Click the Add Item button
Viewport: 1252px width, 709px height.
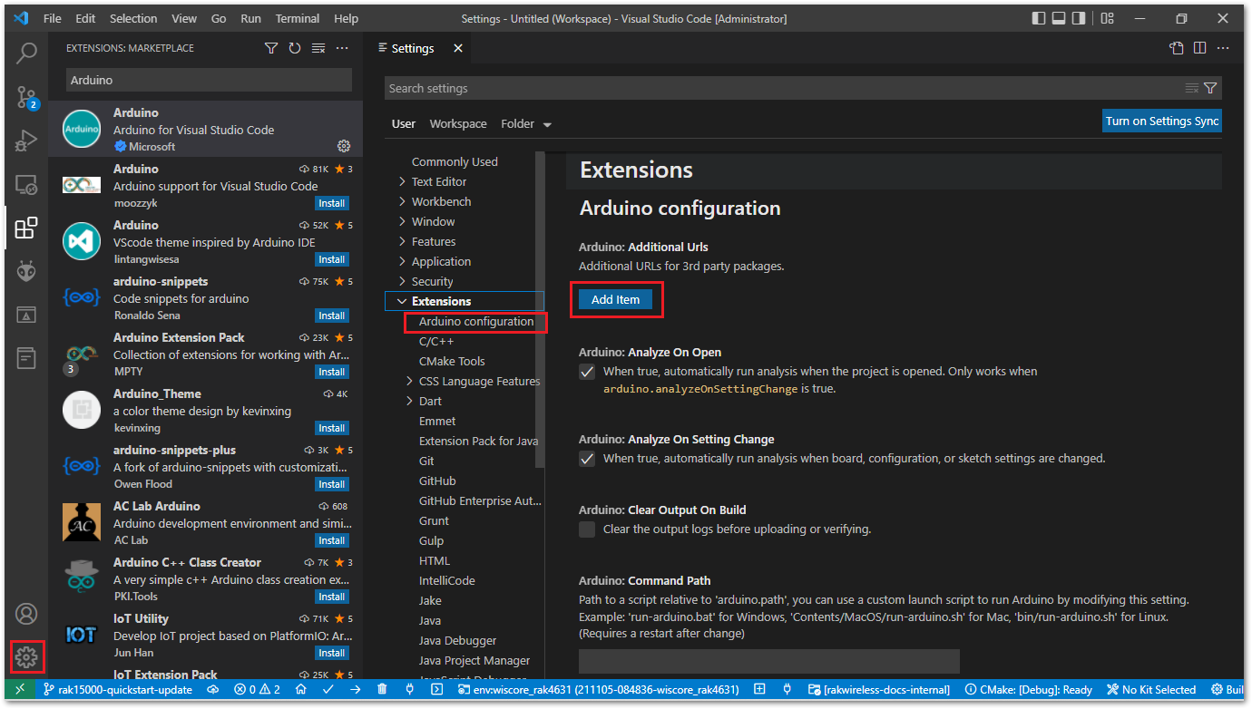pyautogui.click(x=615, y=299)
